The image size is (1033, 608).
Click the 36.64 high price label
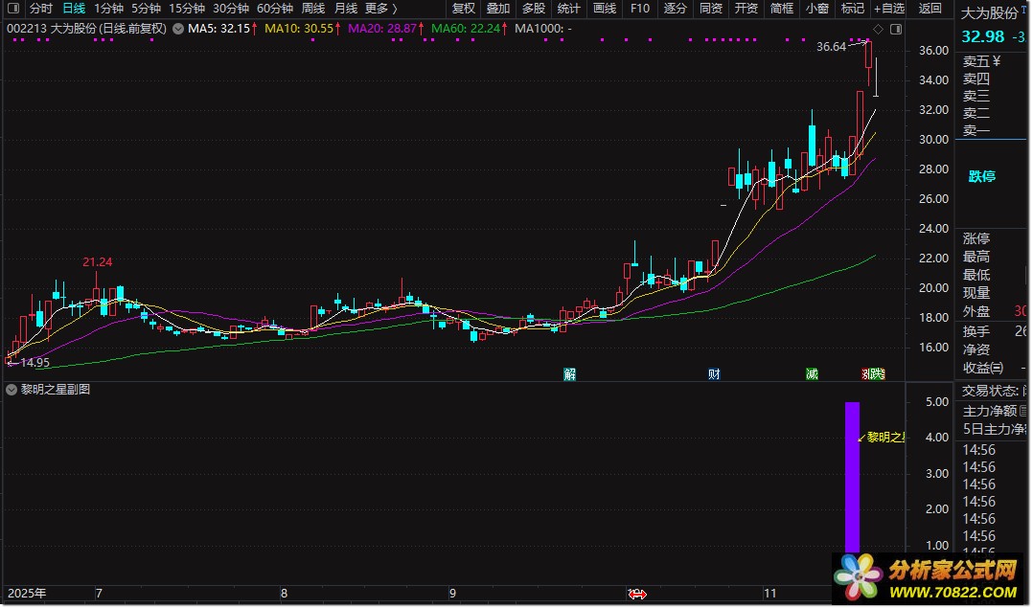(x=831, y=46)
